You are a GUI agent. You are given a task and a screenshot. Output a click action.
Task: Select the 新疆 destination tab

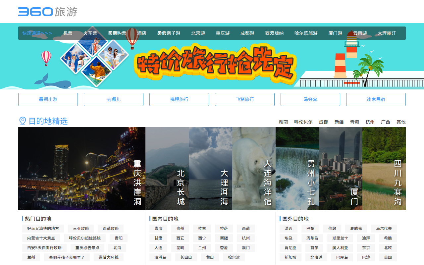pos(339,122)
